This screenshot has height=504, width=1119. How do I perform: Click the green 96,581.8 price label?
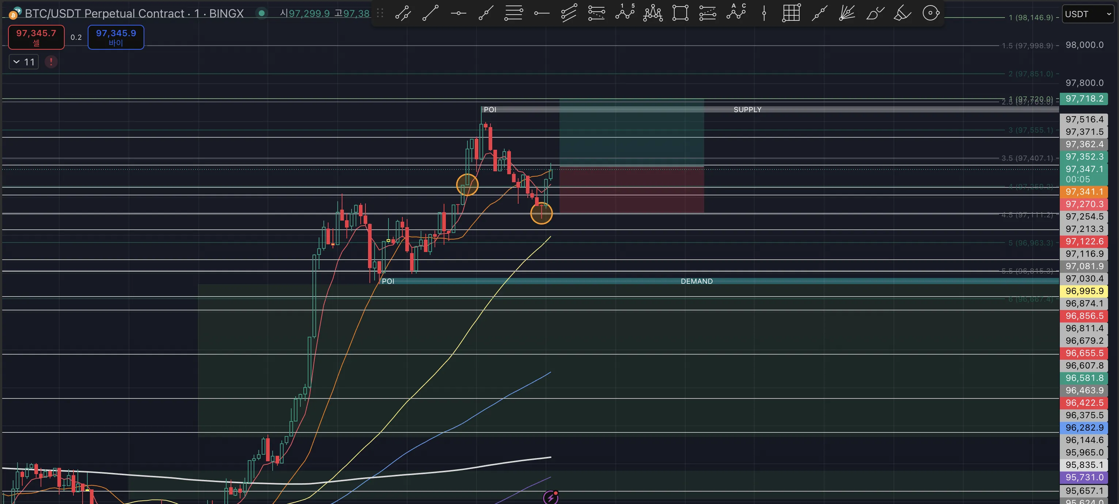(1084, 378)
